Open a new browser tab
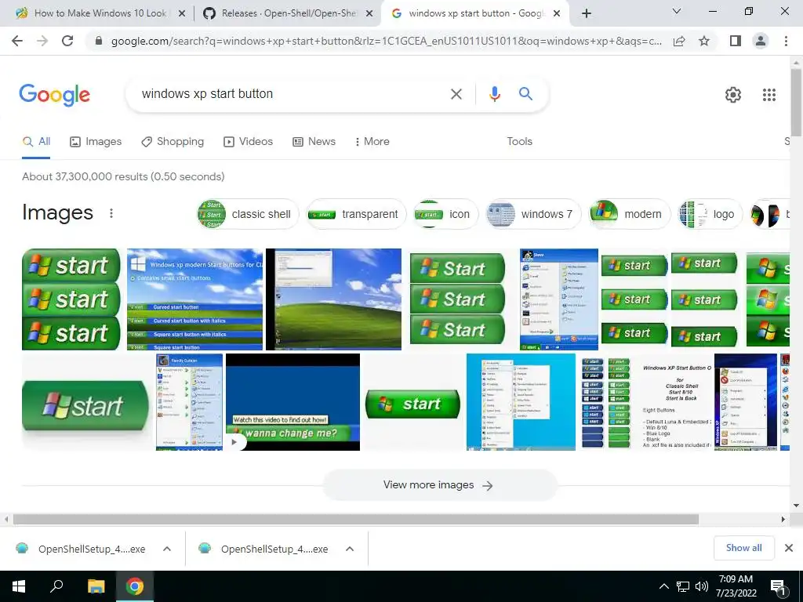 (587, 13)
